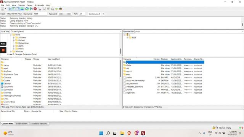The height and width of the screenshot is (137, 244).
Task: Switch to the Failed transfers tab
Action: click(21, 124)
